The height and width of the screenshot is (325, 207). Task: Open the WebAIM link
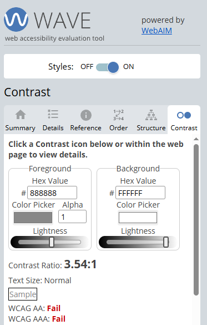pyautogui.click(x=156, y=31)
